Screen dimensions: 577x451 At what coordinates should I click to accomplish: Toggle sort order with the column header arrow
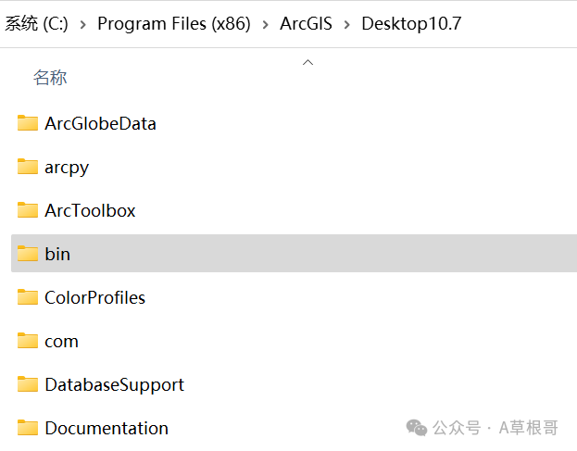[x=308, y=63]
